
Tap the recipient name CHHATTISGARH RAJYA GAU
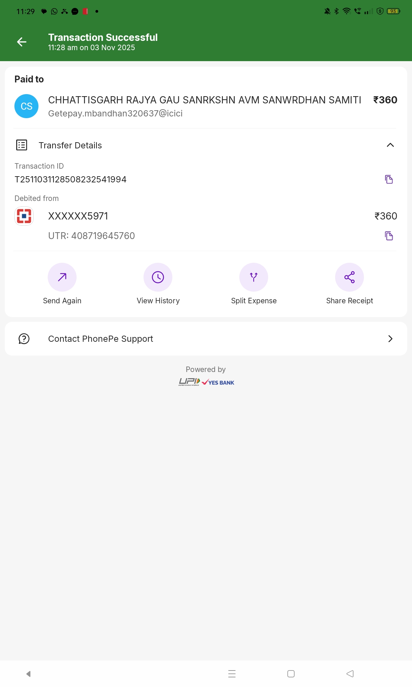click(x=204, y=100)
